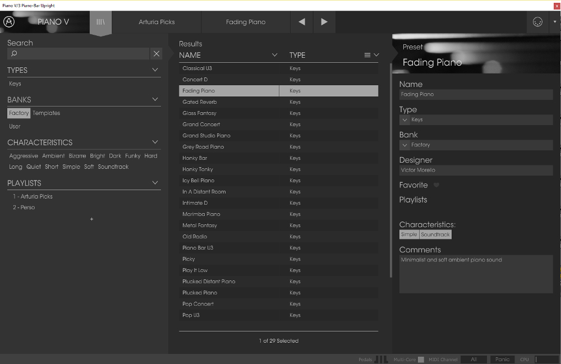The image size is (561, 364).
Task: Open the MIDI Channel All selector
Action: coord(473,360)
